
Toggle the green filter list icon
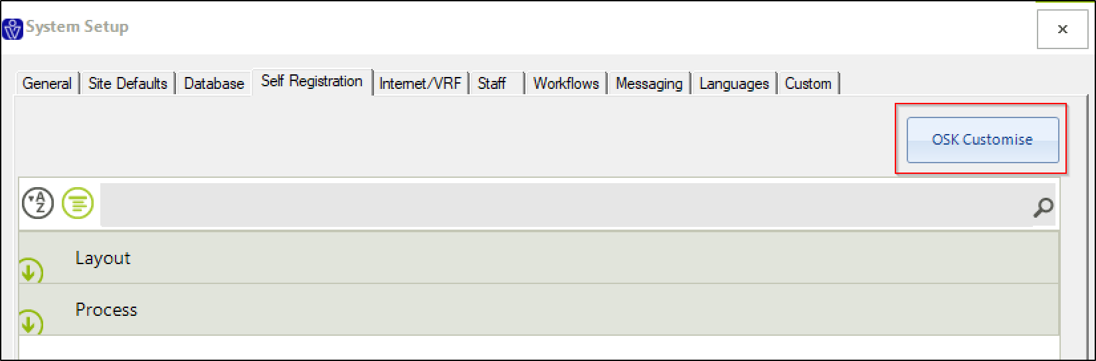click(x=78, y=203)
